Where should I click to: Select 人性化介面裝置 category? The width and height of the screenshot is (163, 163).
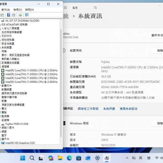(10, 28)
